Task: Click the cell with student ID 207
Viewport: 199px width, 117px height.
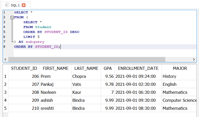Action: point(24,84)
